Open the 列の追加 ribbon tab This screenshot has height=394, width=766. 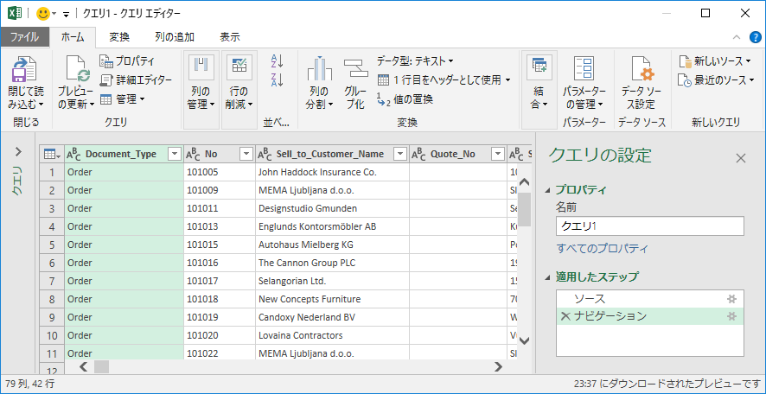coord(174,37)
